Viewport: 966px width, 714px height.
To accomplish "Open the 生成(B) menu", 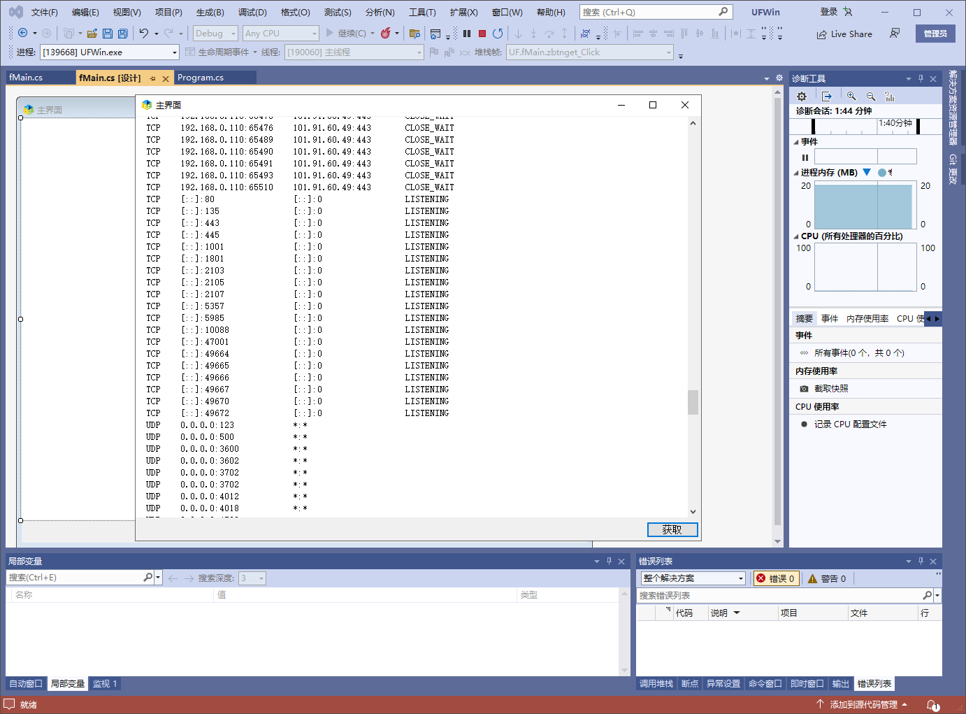I will [210, 13].
